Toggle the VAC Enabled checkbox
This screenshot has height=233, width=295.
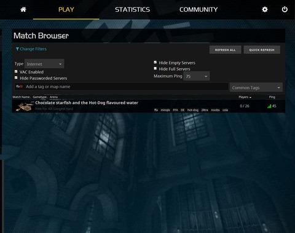16,71
